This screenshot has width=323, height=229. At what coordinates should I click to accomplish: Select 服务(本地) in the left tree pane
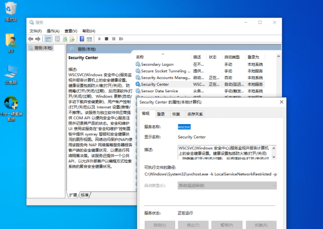coord(43,48)
